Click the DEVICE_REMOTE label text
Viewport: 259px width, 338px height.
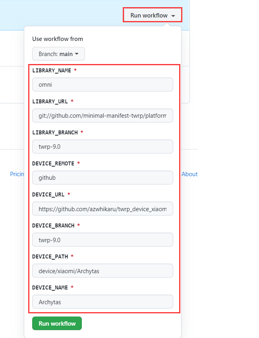tap(53, 163)
